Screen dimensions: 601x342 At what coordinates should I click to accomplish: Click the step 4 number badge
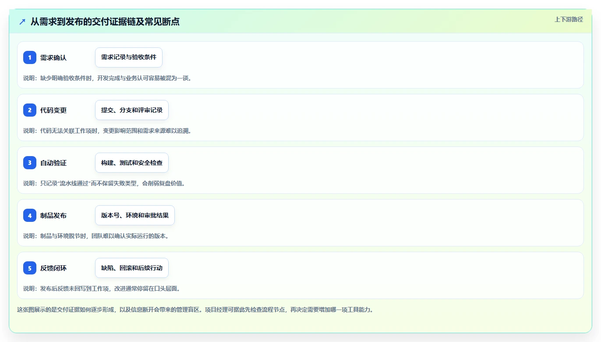pos(30,215)
